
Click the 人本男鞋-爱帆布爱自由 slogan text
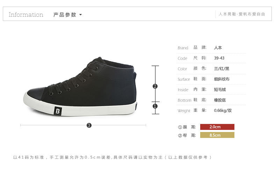(x=242, y=14)
